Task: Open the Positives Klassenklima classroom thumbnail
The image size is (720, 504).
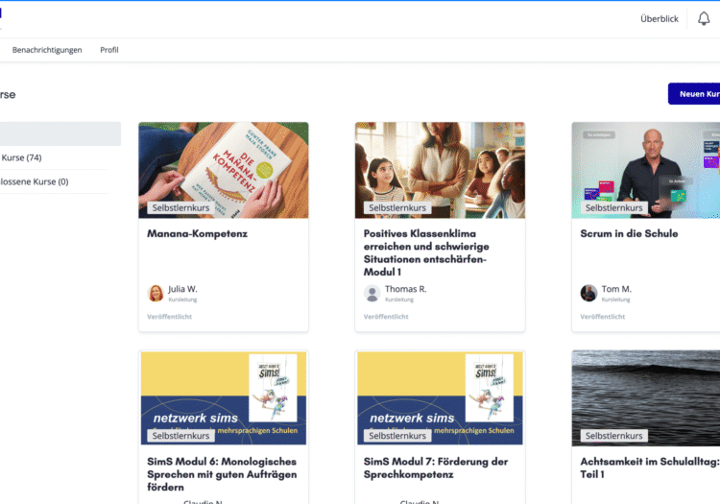Action: (440, 170)
